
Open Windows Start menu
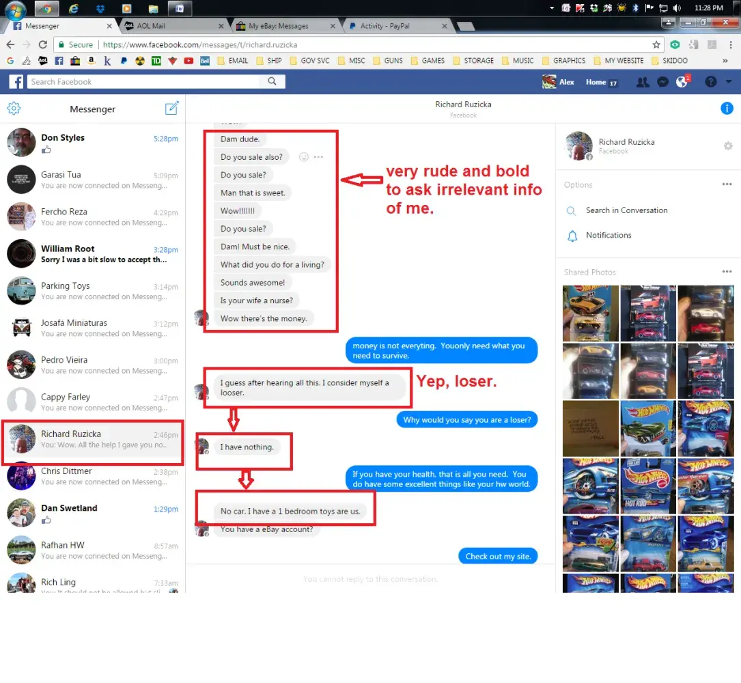click(14, 10)
